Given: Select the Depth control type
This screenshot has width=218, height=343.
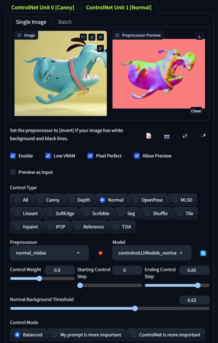Looking at the screenshot, I should [x=80, y=200].
